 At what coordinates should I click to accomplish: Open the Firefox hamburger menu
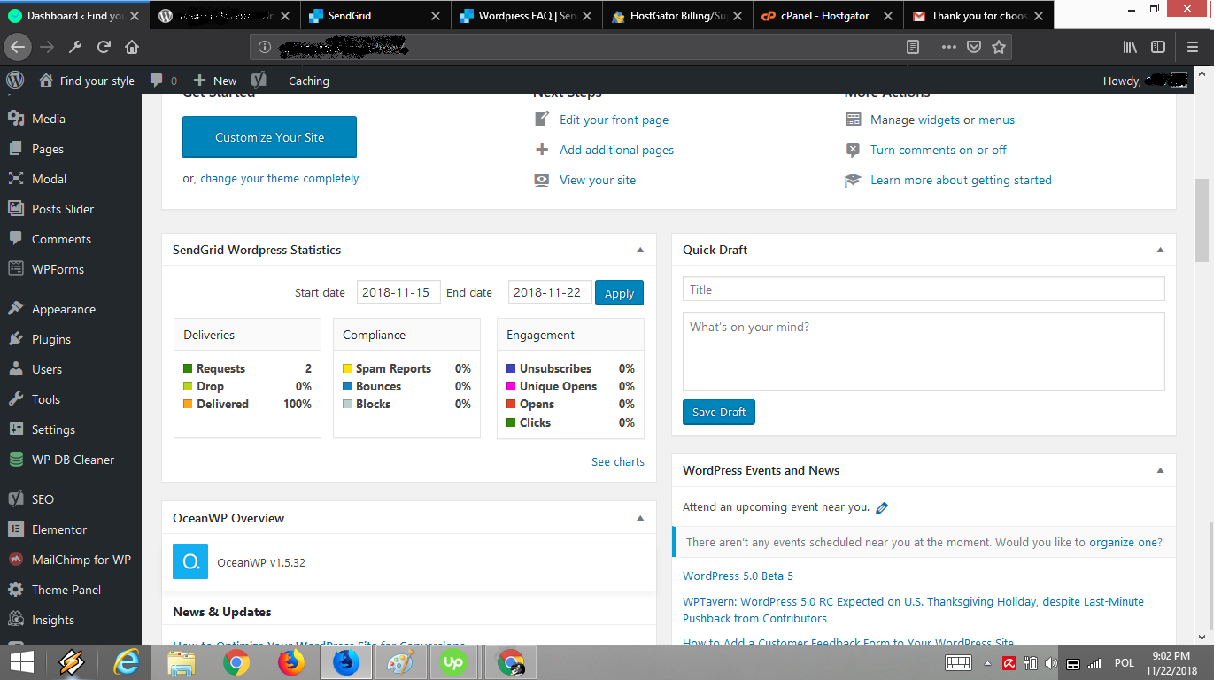coord(1193,48)
